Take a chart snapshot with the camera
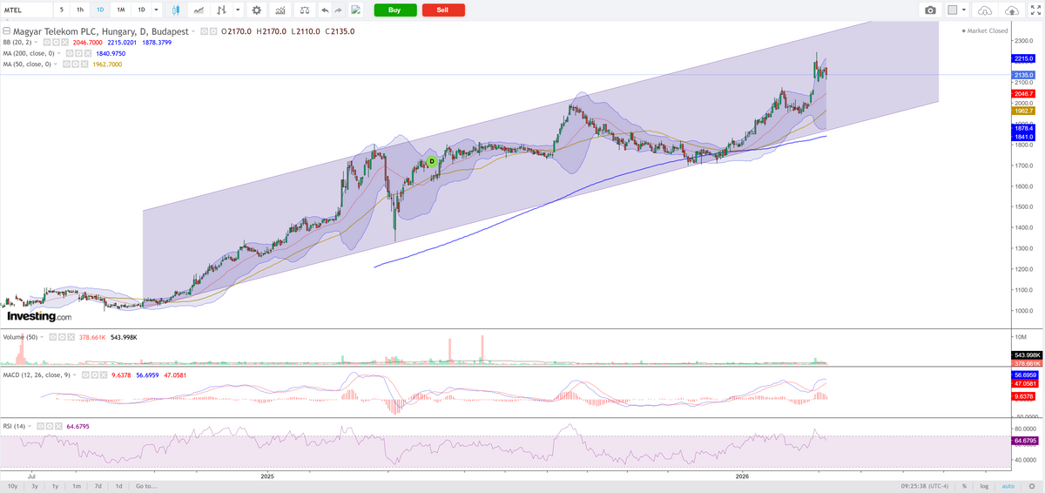 pos(930,10)
